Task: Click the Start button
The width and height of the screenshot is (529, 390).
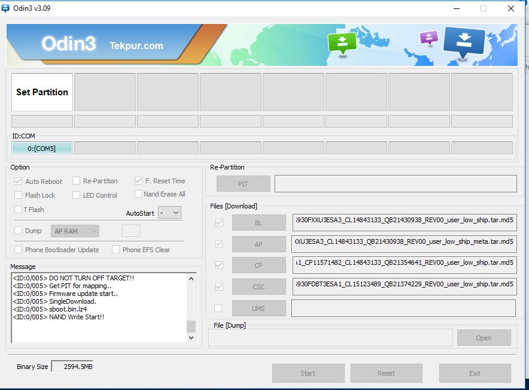Action: [308, 373]
